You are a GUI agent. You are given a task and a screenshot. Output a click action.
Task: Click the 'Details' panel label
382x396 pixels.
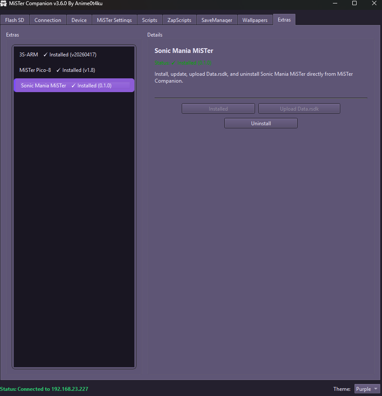(x=155, y=35)
